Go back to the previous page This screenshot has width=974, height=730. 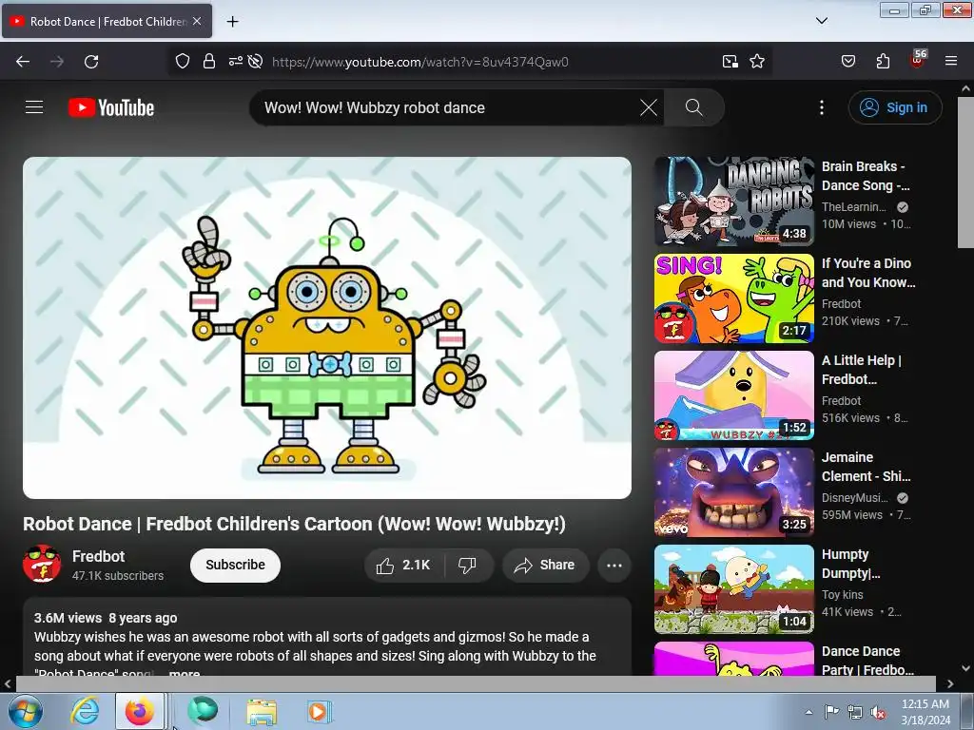(x=23, y=62)
